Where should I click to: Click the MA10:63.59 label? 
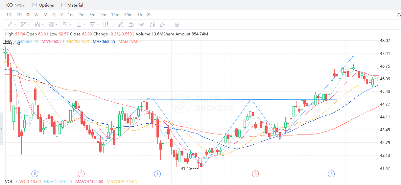click(x=53, y=42)
